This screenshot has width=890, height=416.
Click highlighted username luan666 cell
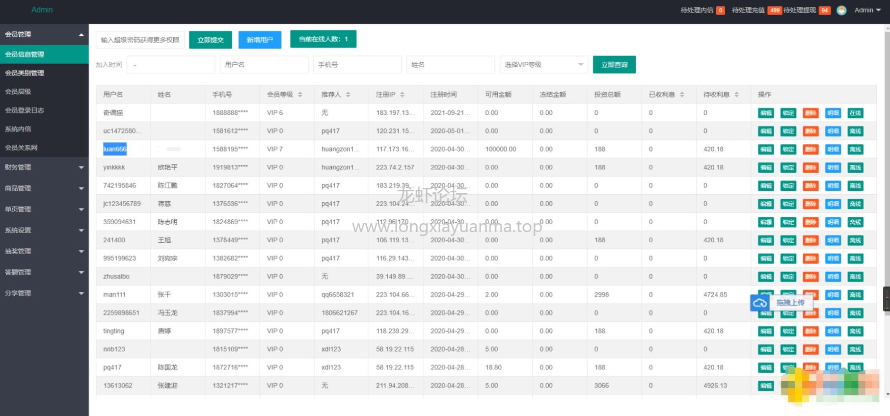[x=115, y=149]
